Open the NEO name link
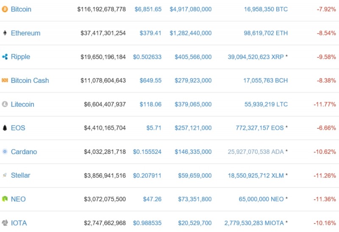 [x=18, y=199]
